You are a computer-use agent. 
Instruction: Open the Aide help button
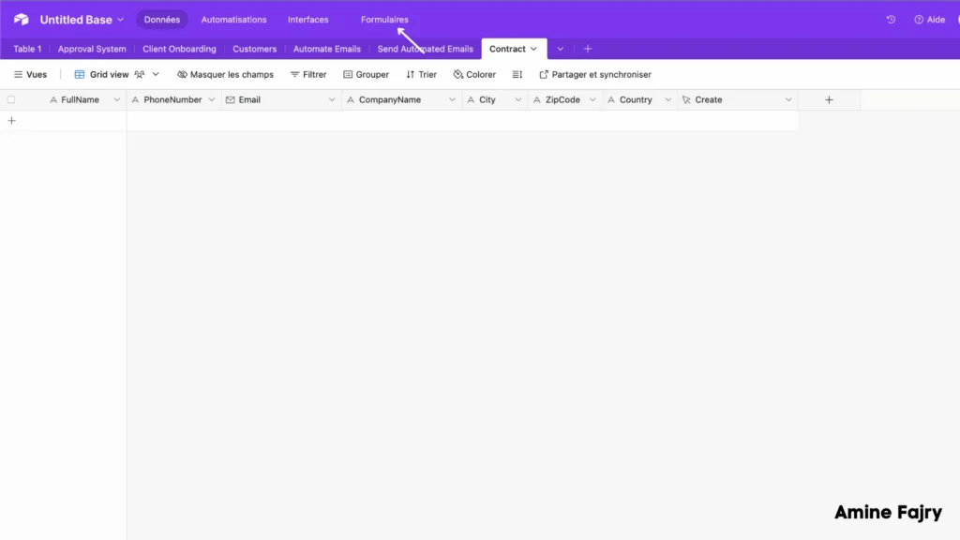(x=929, y=20)
